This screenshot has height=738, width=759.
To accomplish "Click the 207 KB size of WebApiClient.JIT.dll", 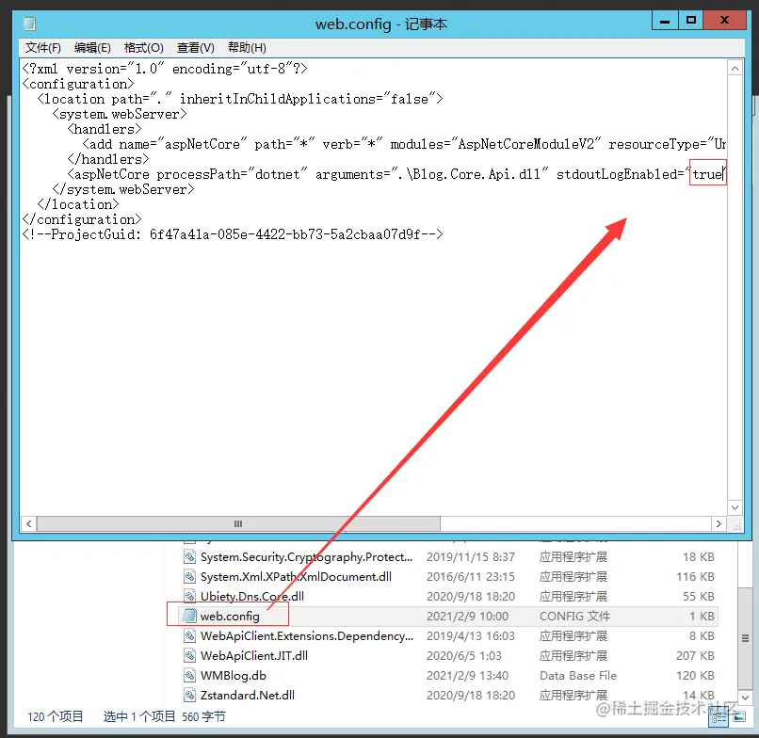I will 695,656.
